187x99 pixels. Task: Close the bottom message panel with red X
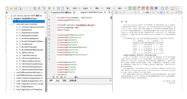pos(111,80)
